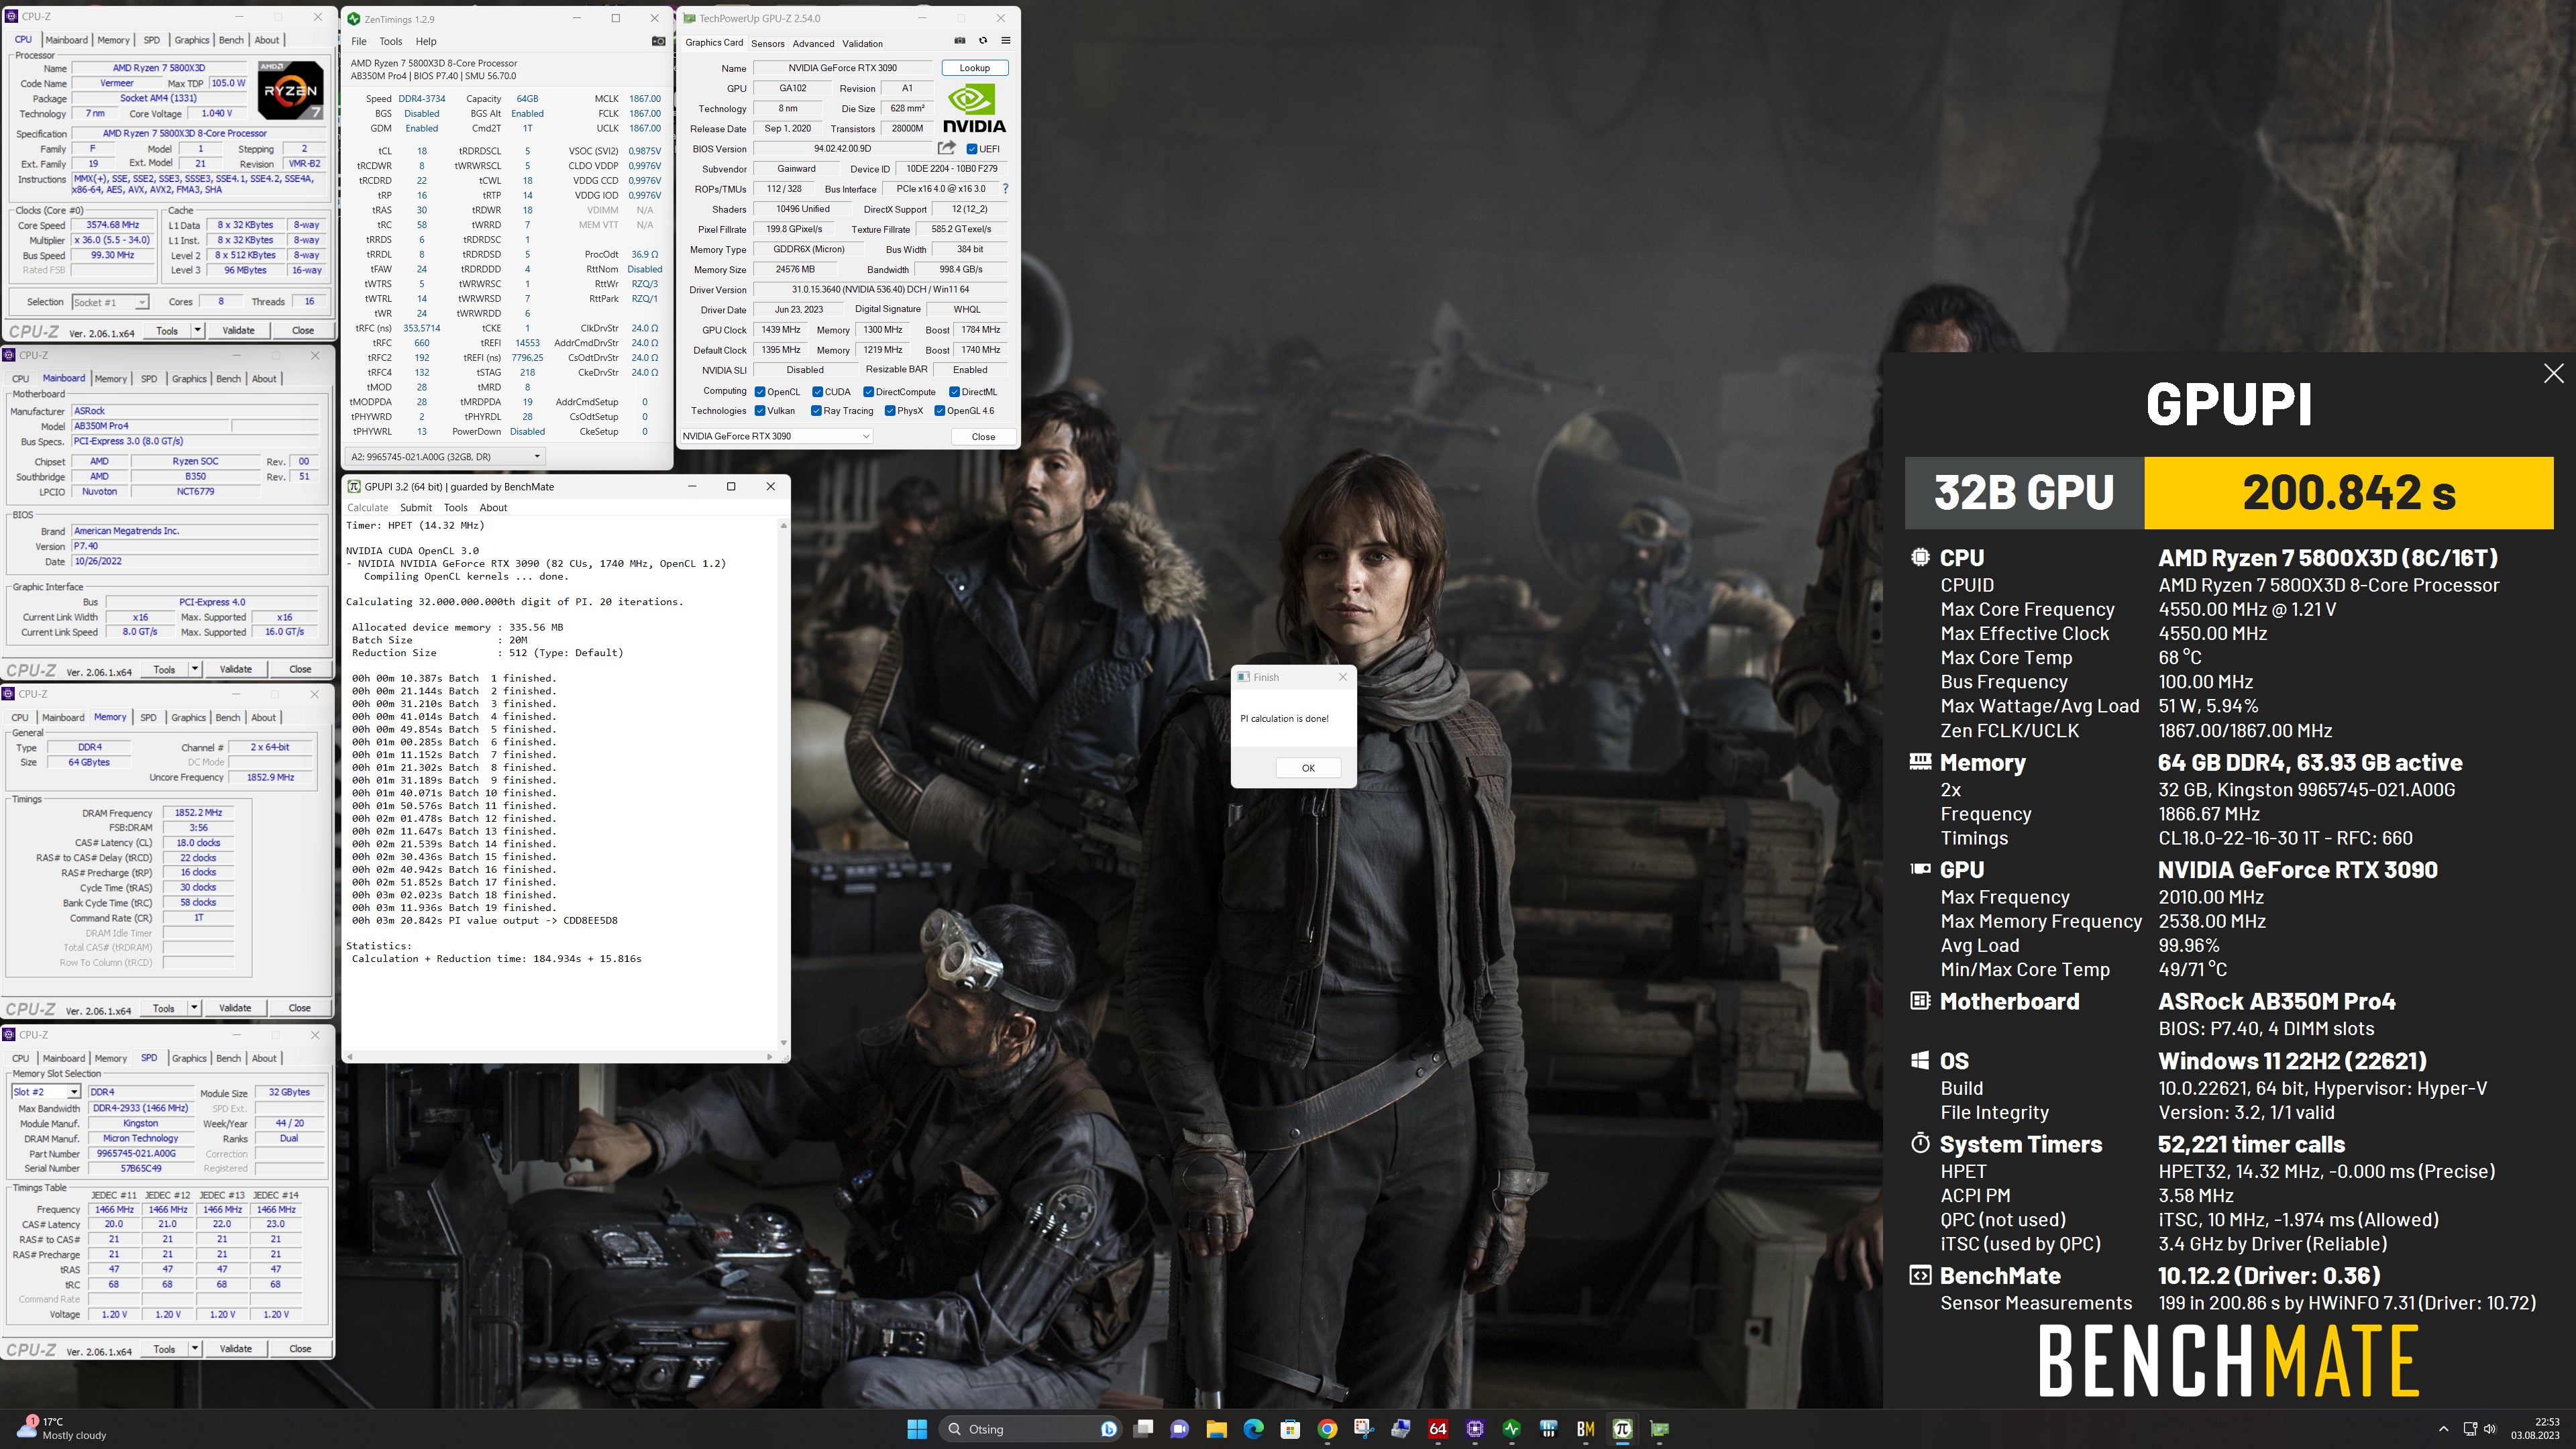Click Validate in CPU-Z CPU window
The height and width of the screenshot is (1449, 2576).
(x=238, y=330)
